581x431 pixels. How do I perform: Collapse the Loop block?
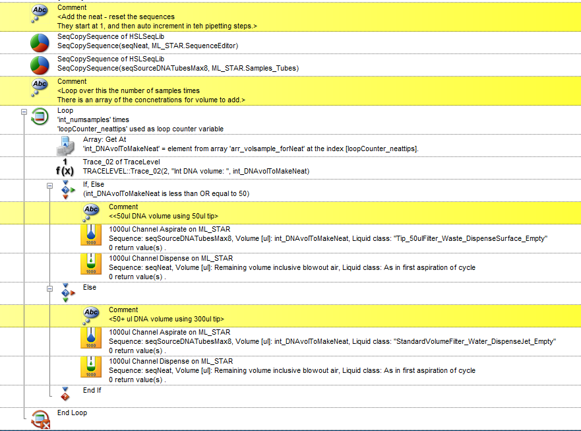(x=24, y=113)
